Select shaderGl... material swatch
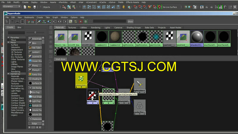 [x=197, y=38]
